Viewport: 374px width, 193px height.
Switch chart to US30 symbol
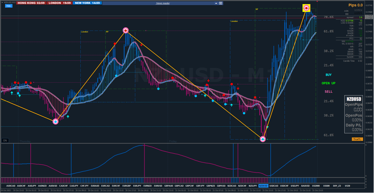347,186
